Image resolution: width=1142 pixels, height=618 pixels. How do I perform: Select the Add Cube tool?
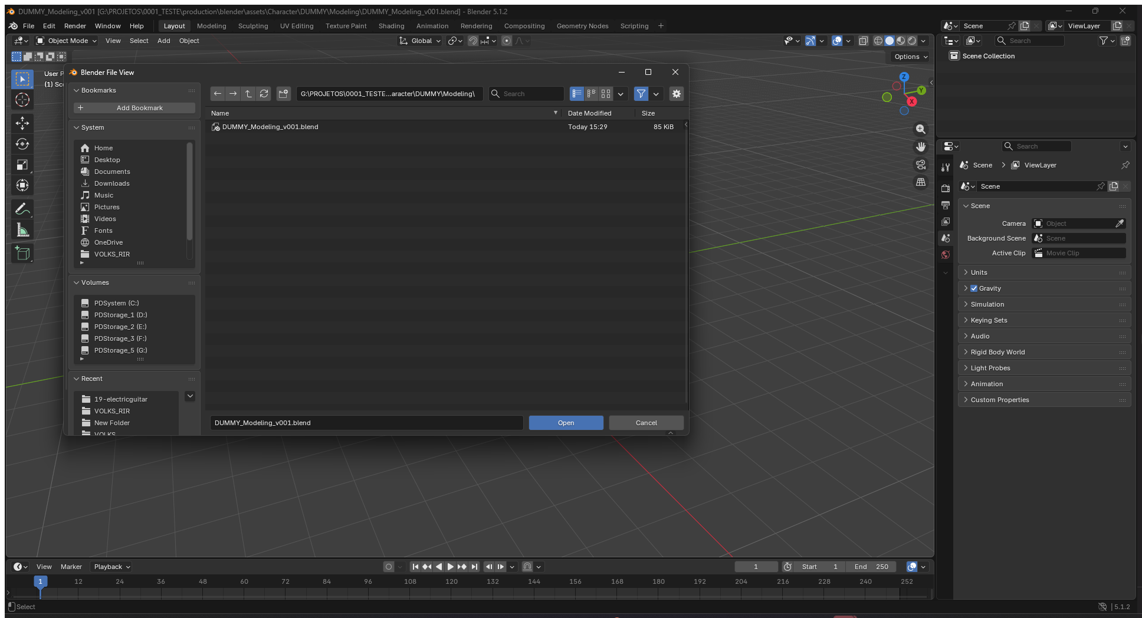pos(22,254)
